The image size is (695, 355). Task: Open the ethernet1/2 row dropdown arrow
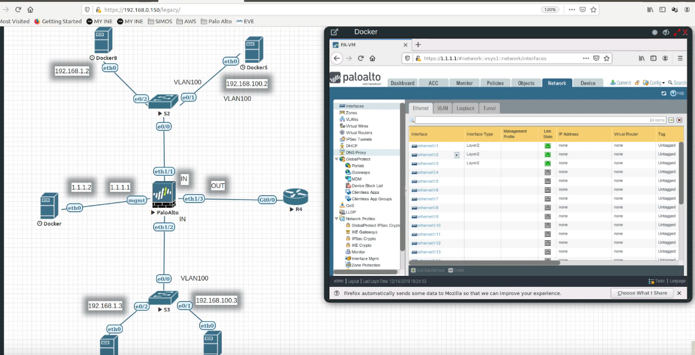[x=457, y=155]
